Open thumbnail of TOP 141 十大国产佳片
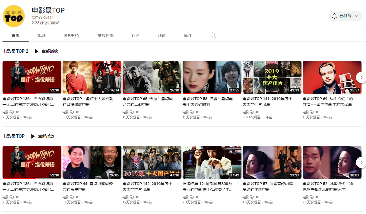The width and height of the screenshot is (366, 214). click(272, 77)
